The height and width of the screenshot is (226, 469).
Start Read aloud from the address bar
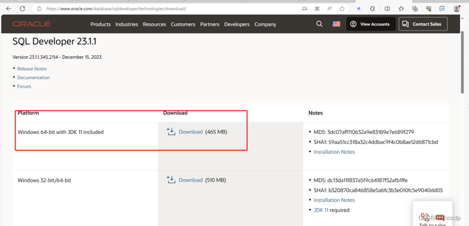tap(330, 9)
